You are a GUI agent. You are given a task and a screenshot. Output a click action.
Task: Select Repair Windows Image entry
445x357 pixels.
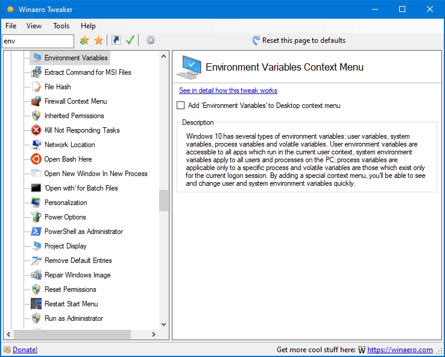click(77, 275)
